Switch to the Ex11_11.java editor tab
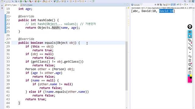195x109 pixels. pos(12,5)
